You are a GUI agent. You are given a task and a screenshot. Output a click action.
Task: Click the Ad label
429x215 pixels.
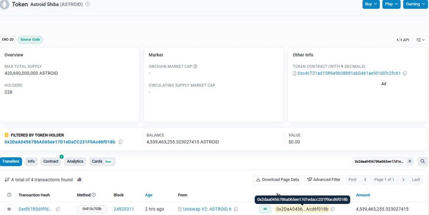(x=384, y=84)
